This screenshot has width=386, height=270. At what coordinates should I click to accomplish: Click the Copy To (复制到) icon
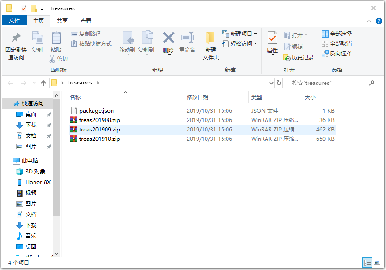[x=147, y=38]
